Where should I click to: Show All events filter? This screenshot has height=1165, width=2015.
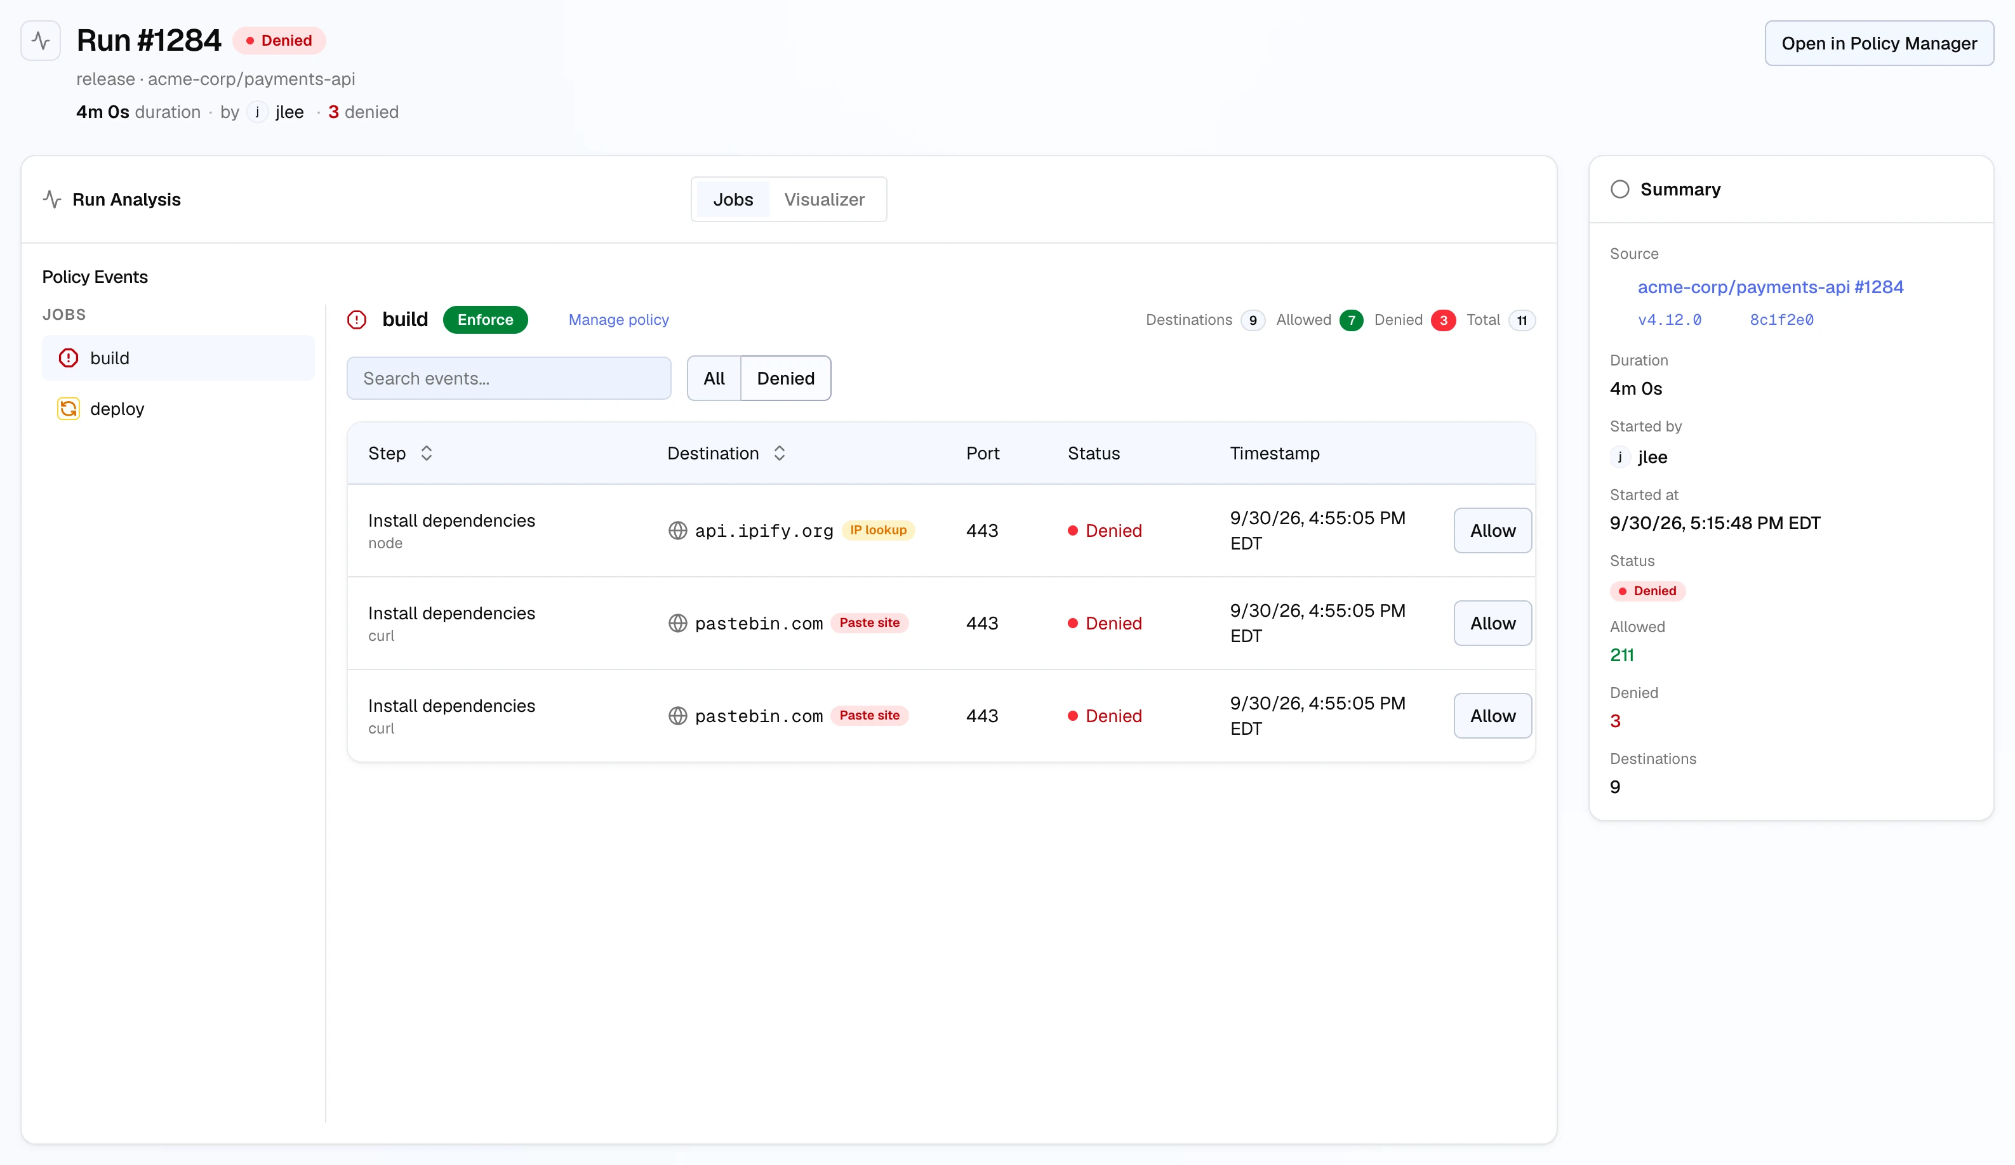[714, 379]
